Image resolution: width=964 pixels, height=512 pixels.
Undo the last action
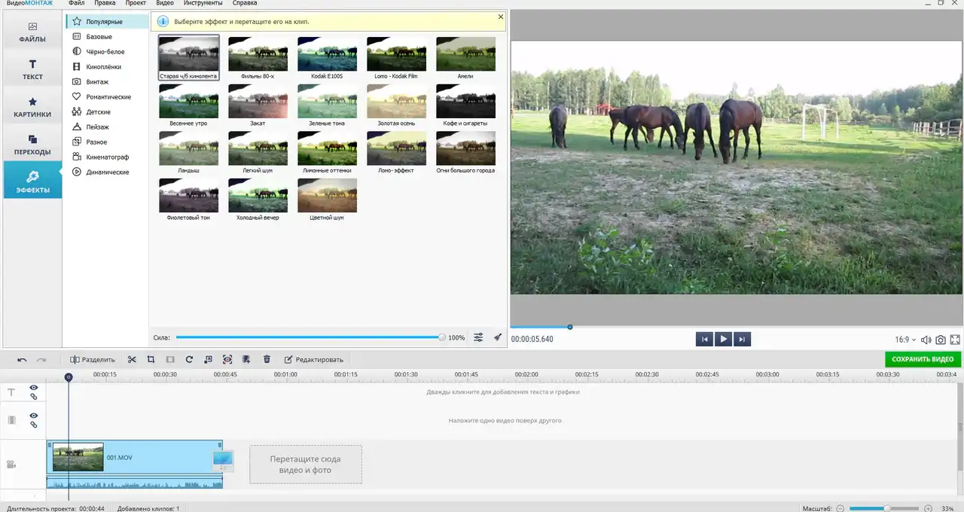(22, 360)
